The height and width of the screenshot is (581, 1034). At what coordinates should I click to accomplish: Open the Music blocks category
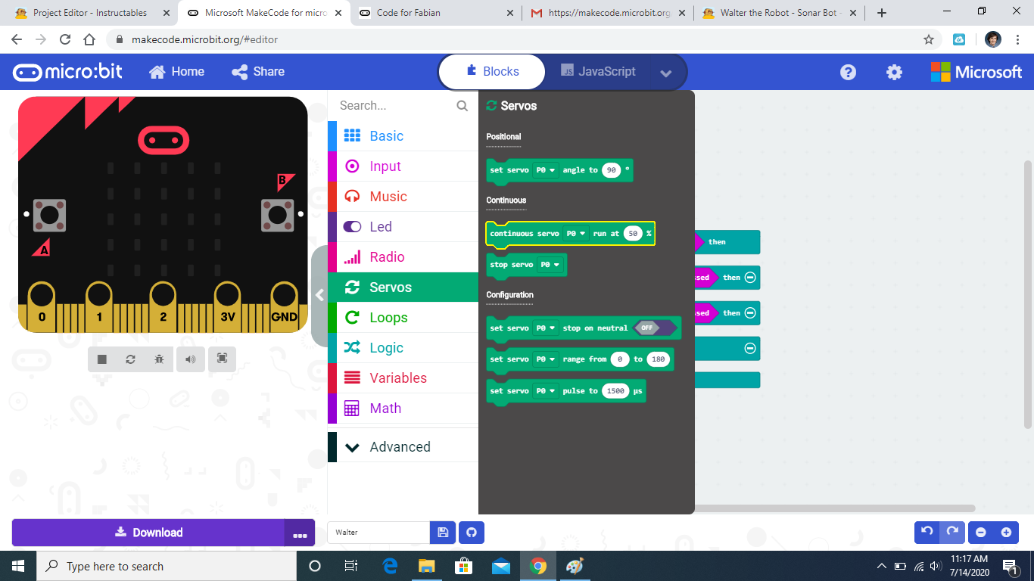403,197
